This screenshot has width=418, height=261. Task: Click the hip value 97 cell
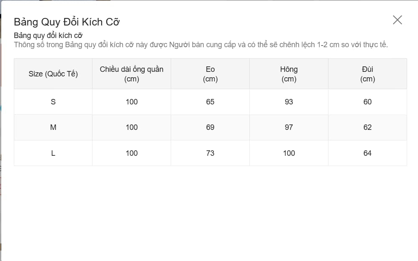coord(289,127)
